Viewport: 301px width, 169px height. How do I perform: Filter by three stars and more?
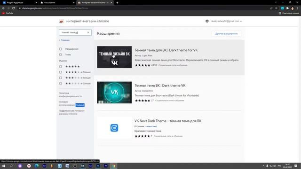pos(61,78)
